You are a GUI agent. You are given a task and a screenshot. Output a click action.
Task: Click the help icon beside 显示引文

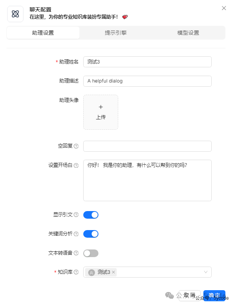pos(77,214)
